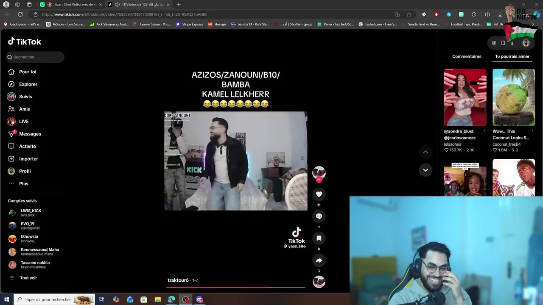The width and height of the screenshot is (543, 305).
Task: Open Parier chez bet365 bookmark
Action: (x=335, y=24)
